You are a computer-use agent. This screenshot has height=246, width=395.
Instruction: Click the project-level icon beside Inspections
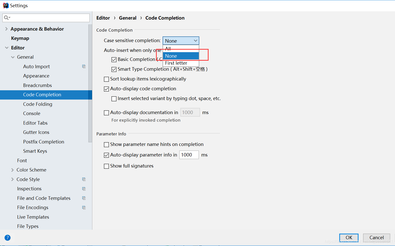(x=84, y=189)
